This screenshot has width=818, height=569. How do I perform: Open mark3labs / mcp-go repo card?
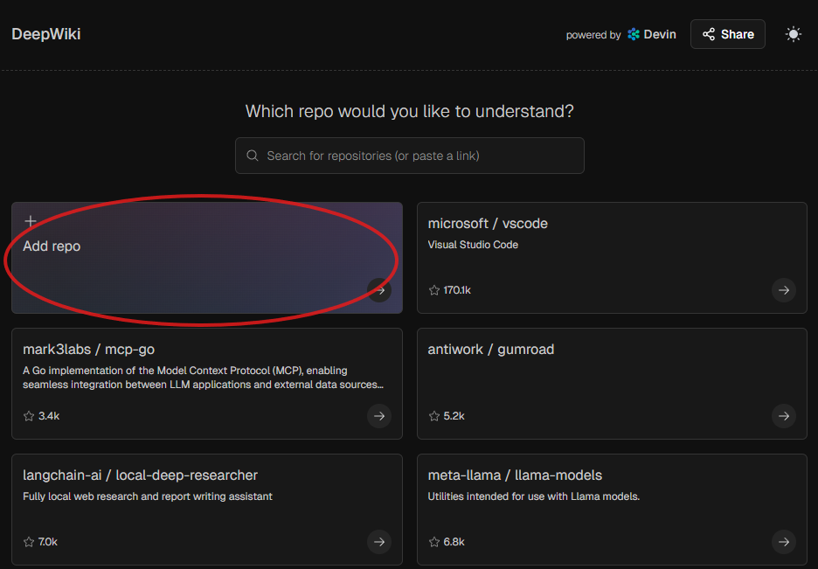tap(206, 384)
